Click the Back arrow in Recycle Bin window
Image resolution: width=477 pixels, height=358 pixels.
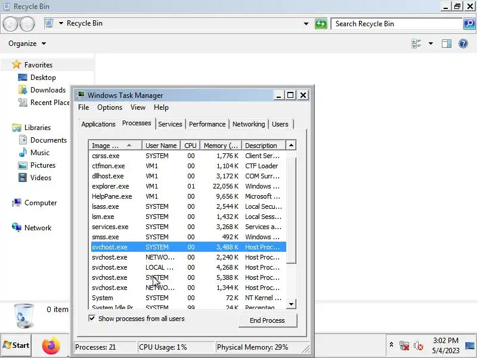point(10,24)
